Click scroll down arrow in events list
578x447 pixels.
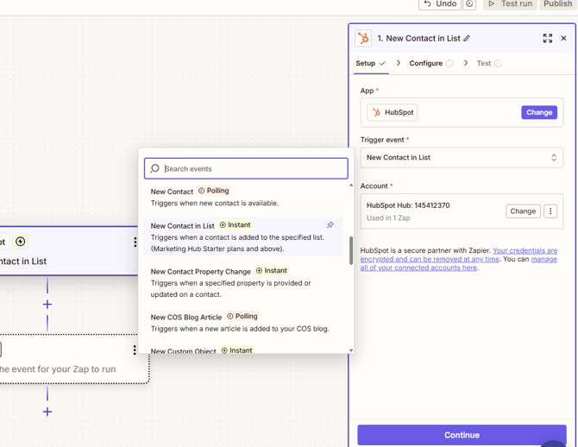click(x=351, y=350)
